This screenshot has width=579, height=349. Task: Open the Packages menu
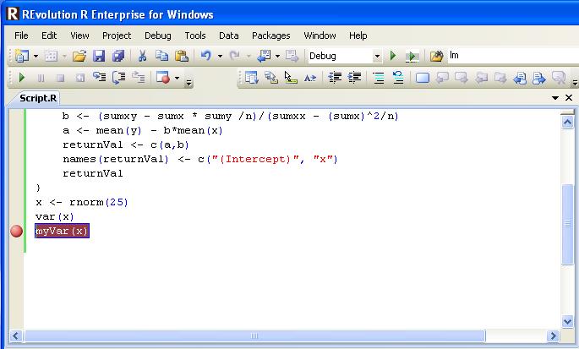[271, 35]
